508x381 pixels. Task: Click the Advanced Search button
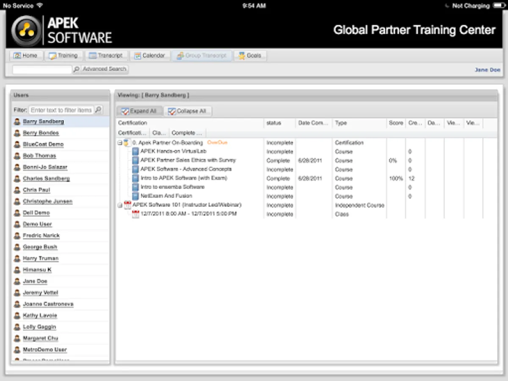[104, 69]
